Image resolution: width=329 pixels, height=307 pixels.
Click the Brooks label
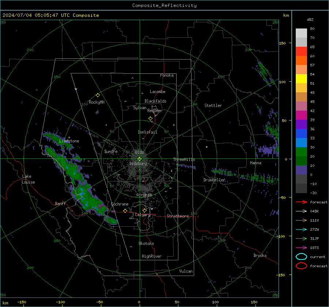[x=260, y=256]
